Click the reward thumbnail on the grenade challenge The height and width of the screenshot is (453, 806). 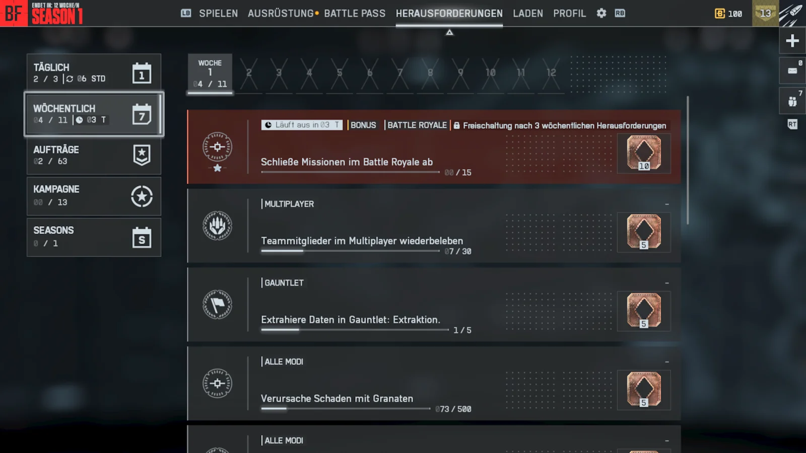click(x=644, y=390)
